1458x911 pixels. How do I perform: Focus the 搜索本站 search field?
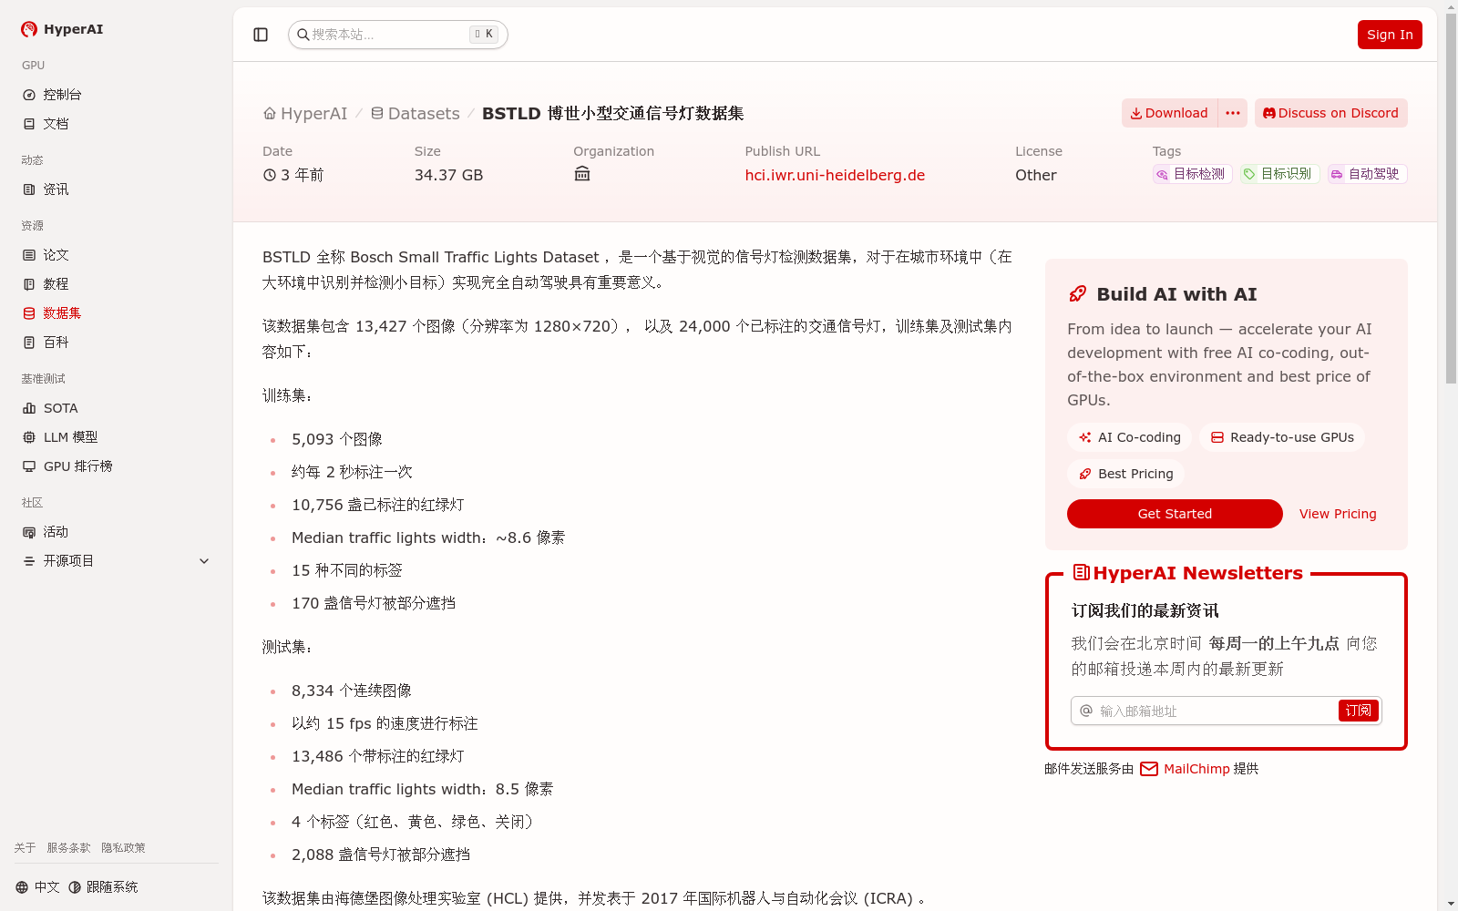(397, 35)
